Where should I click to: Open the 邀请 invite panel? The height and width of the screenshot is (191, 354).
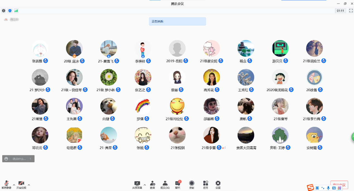click(x=152, y=184)
